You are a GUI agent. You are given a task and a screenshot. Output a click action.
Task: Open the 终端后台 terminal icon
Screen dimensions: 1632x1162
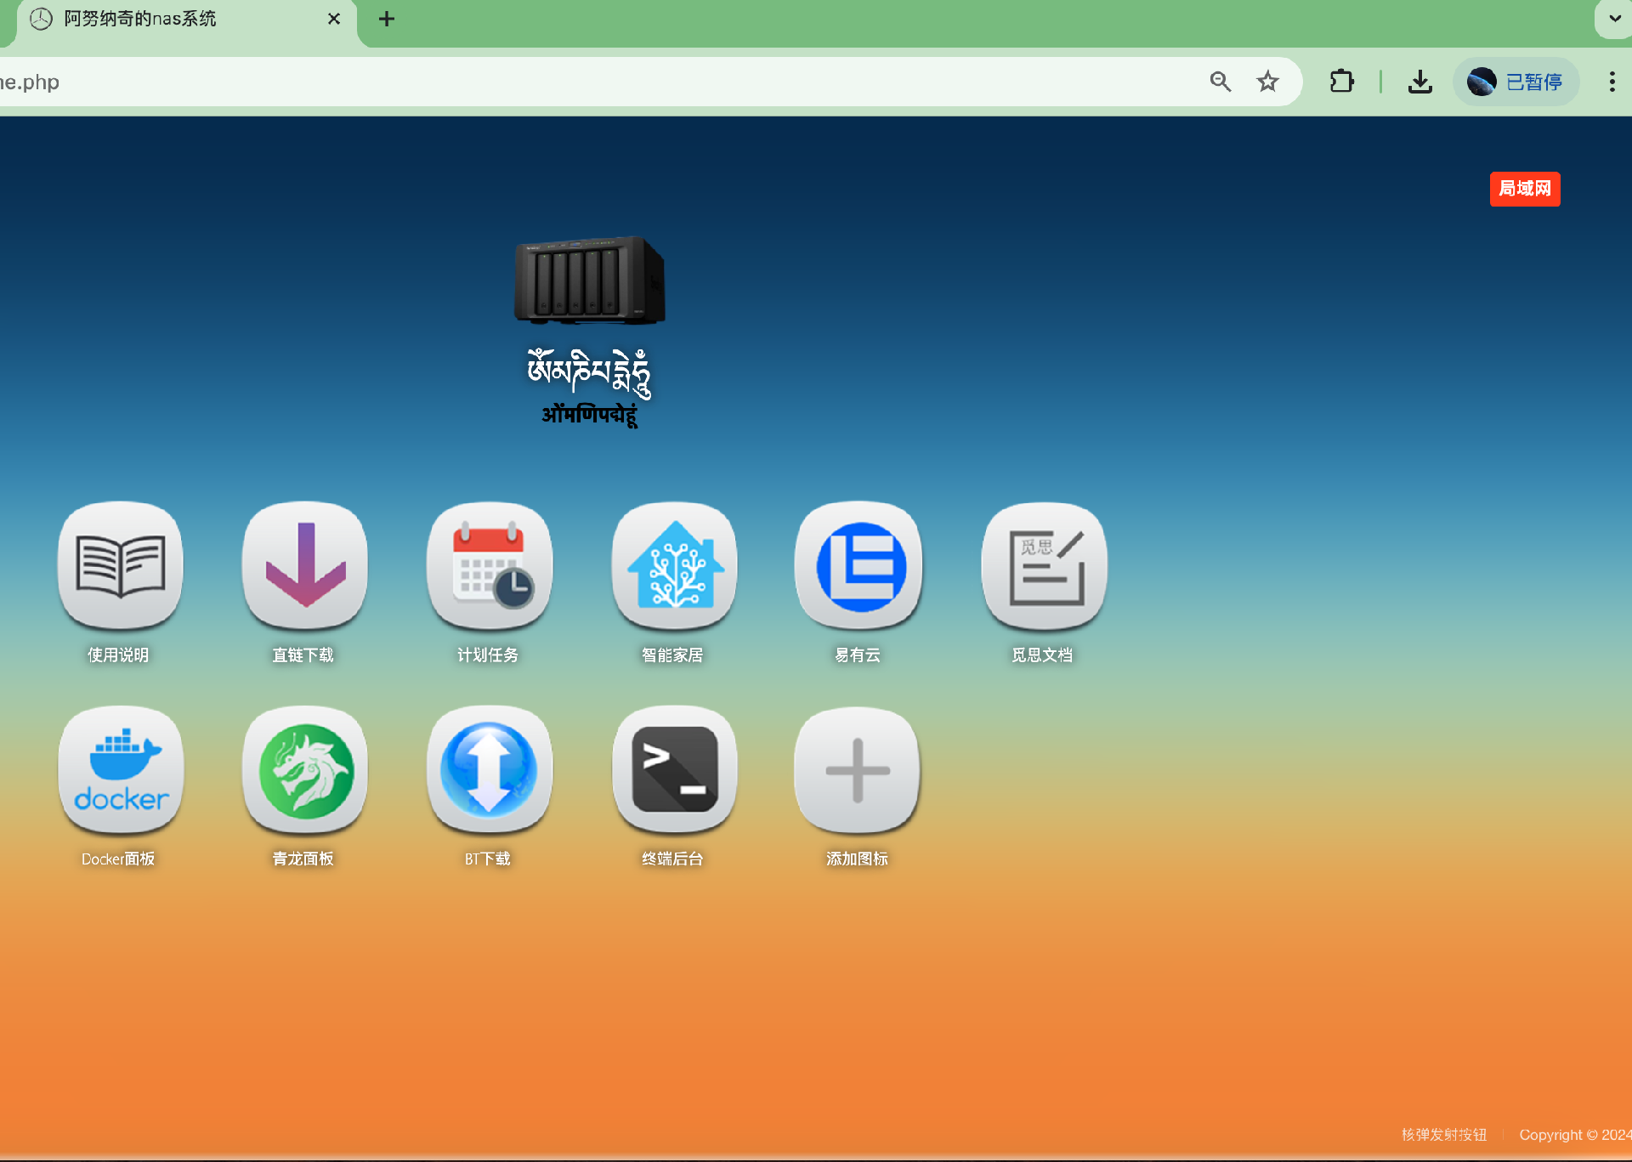674,769
